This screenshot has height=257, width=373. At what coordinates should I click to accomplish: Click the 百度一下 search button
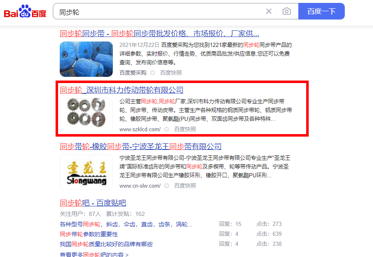[322, 11]
